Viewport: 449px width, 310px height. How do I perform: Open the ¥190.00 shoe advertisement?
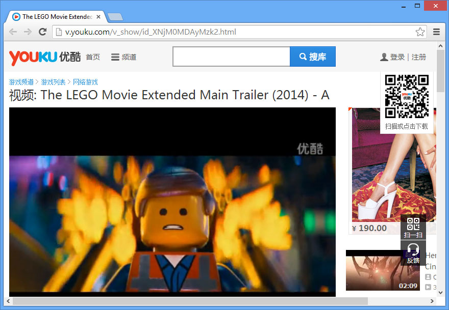coord(392,171)
